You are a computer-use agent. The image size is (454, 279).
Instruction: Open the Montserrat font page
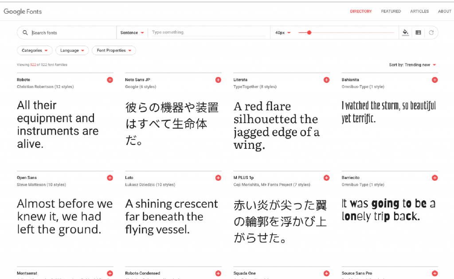[x=27, y=273]
